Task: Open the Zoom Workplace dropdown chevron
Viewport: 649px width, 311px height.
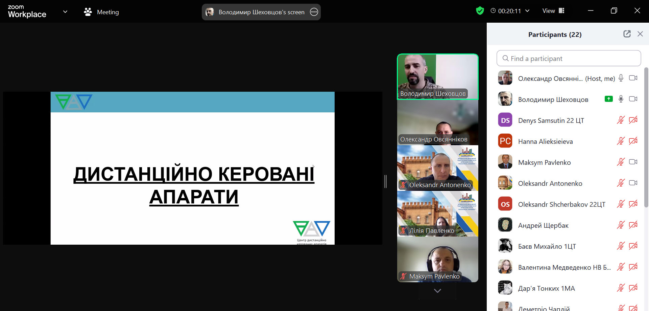Action: coord(65,12)
